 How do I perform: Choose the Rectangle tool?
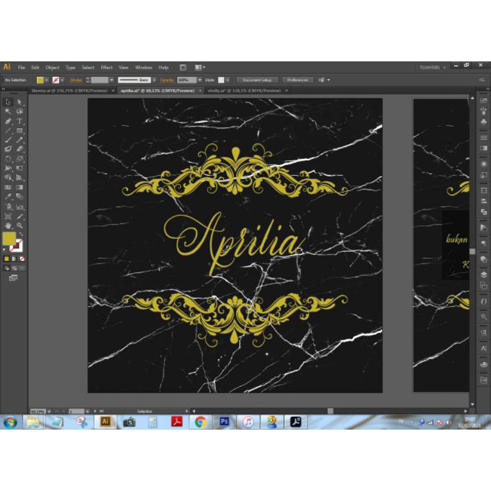[x=20, y=131]
